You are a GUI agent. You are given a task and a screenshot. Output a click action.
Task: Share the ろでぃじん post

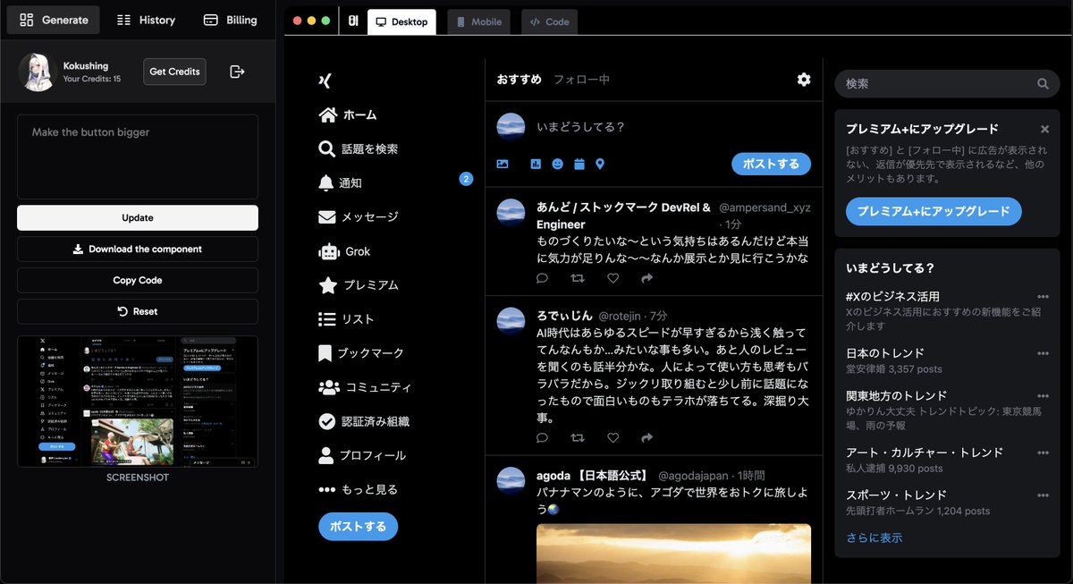[647, 437]
